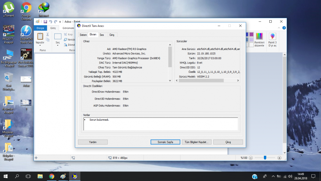Viewport: 321px width, 181px height.
Task: Open taskbar search magnifier
Action: click(x=17, y=176)
